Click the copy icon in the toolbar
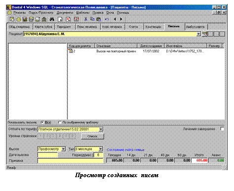Screen dimensions: 234x191 pos(92,19)
